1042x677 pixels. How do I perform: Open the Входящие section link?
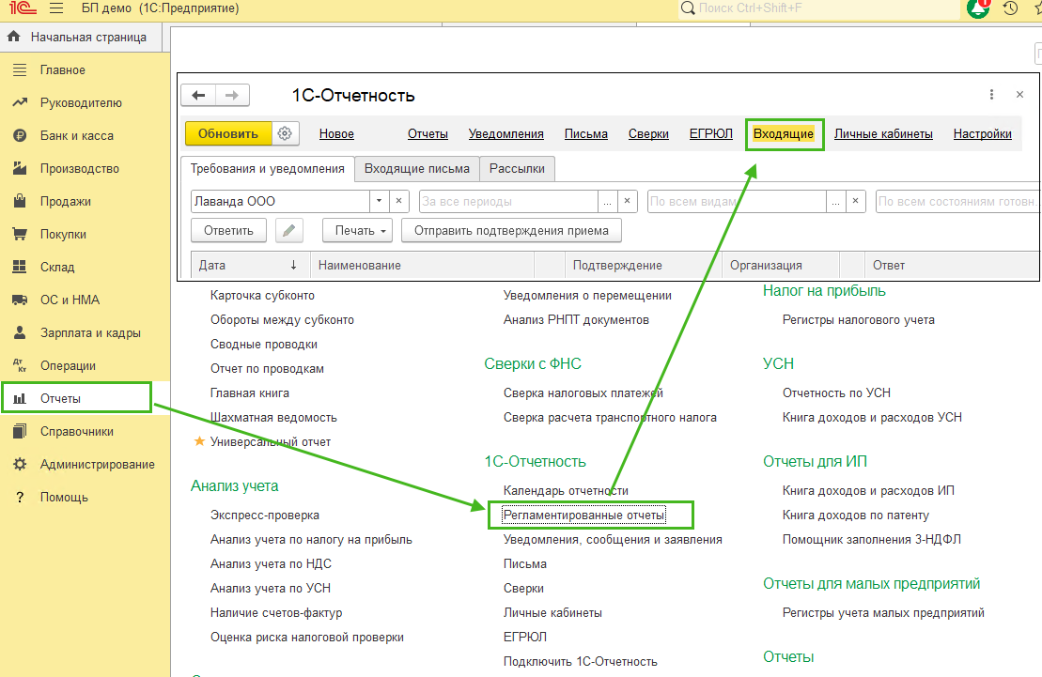point(784,133)
